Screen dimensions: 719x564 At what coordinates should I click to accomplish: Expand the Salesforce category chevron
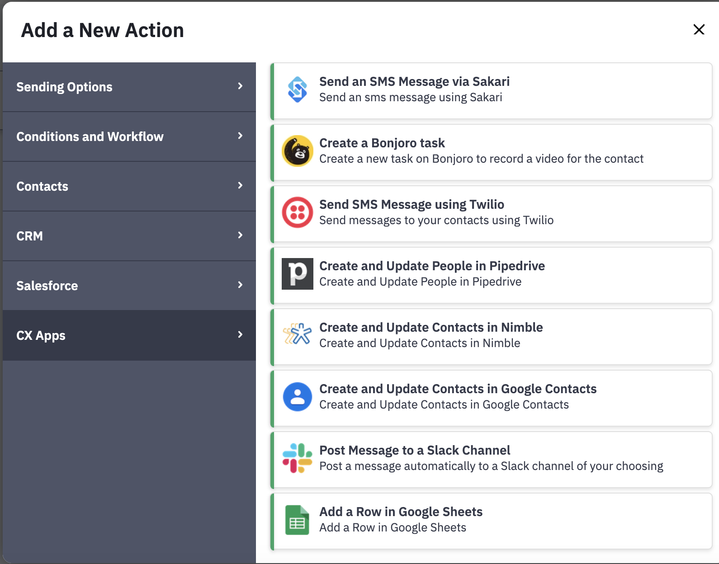(x=240, y=285)
